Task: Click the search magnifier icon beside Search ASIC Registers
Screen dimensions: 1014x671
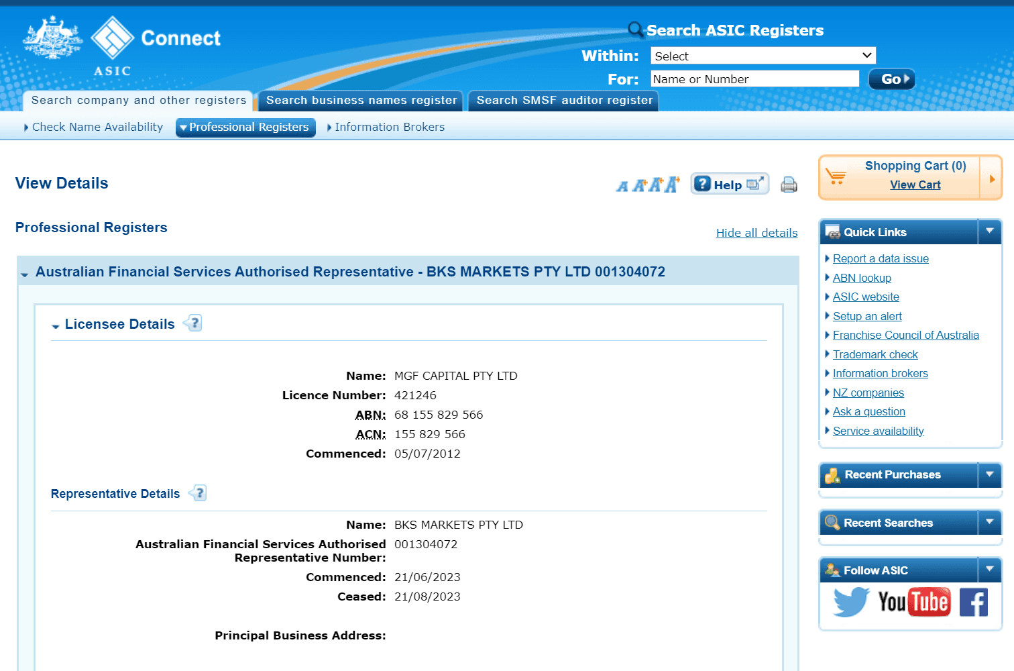Action: [635, 30]
